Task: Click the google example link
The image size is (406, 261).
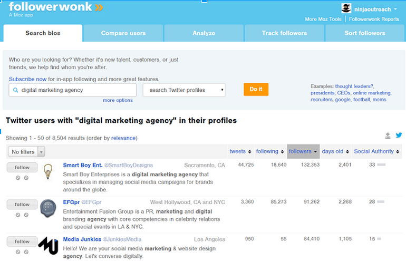Action: (343, 100)
